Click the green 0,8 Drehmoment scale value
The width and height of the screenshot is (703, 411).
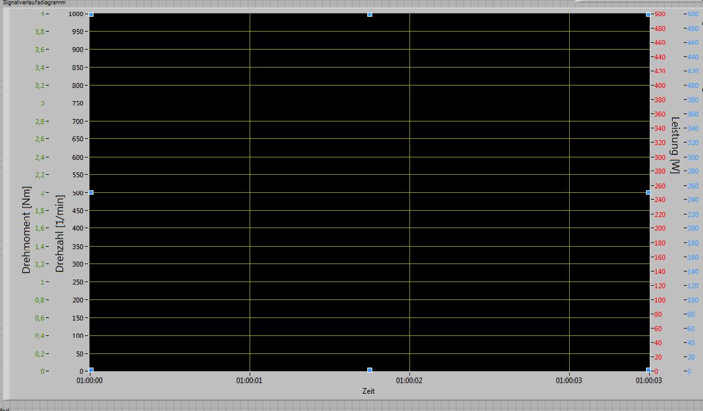pos(40,299)
